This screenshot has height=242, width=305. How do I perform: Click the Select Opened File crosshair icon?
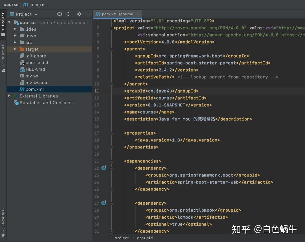[x=60, y=14]
